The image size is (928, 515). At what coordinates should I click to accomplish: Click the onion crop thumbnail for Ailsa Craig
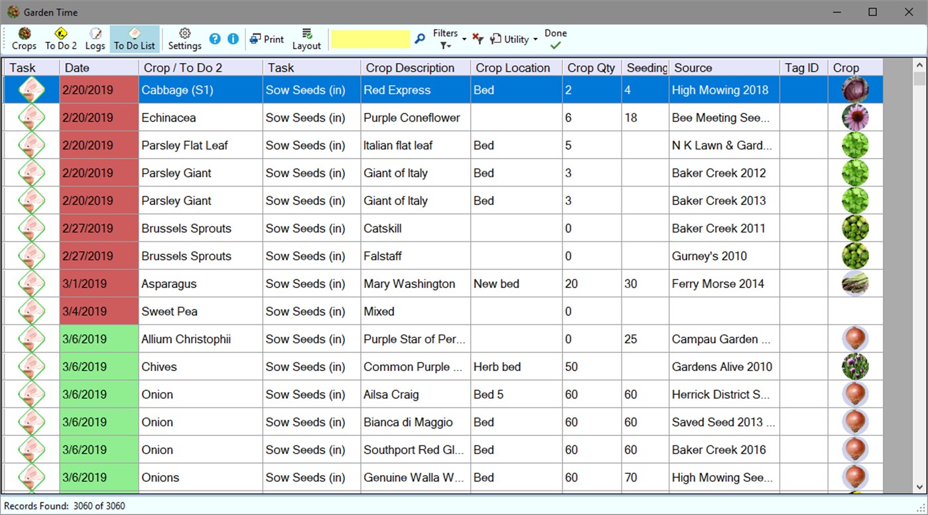tap(855, 394)
